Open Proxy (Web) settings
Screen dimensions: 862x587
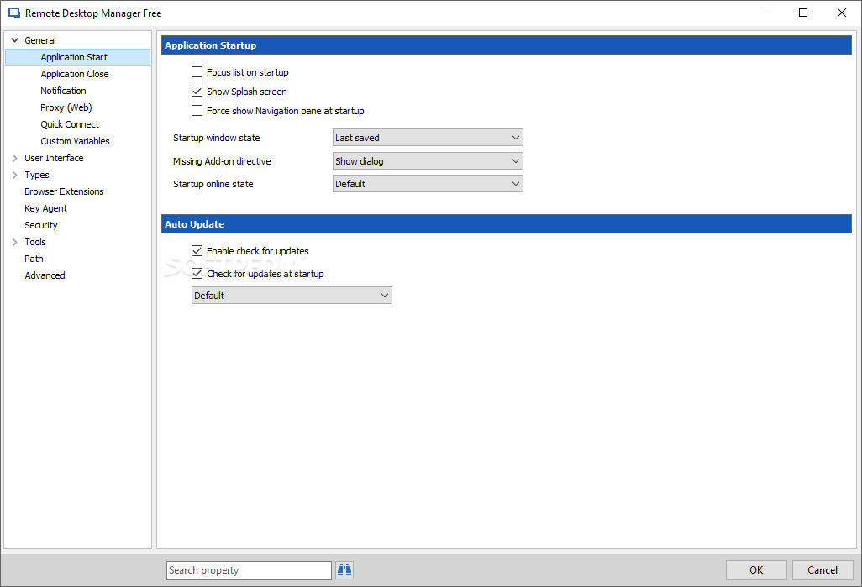tap(66, 107)
